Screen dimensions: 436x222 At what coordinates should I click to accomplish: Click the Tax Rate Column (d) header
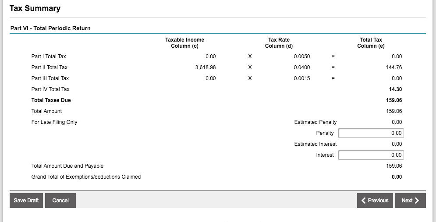tap(279, 43)
